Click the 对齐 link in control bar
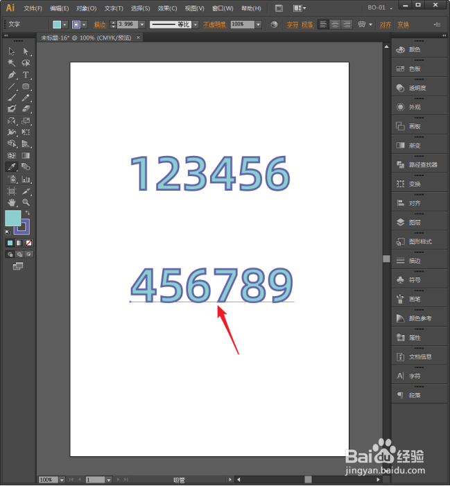 point(386,24)
